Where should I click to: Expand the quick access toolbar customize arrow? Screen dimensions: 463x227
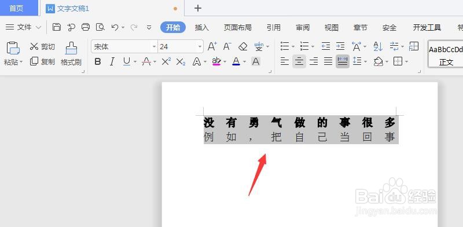click(x=149, y=27)
